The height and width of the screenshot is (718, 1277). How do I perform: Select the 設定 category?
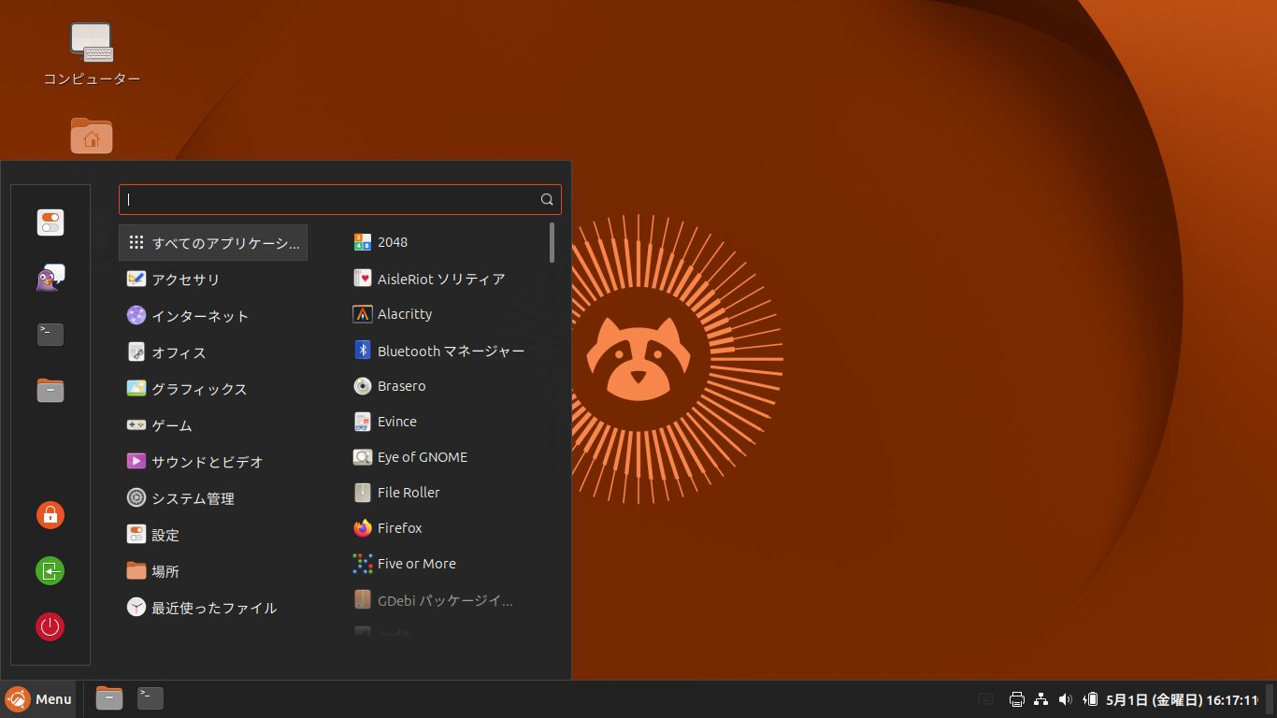[x=213, y=535]
